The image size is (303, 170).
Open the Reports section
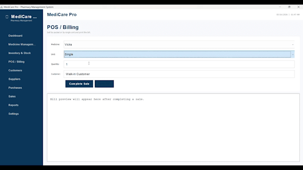(x=13, y=105)
